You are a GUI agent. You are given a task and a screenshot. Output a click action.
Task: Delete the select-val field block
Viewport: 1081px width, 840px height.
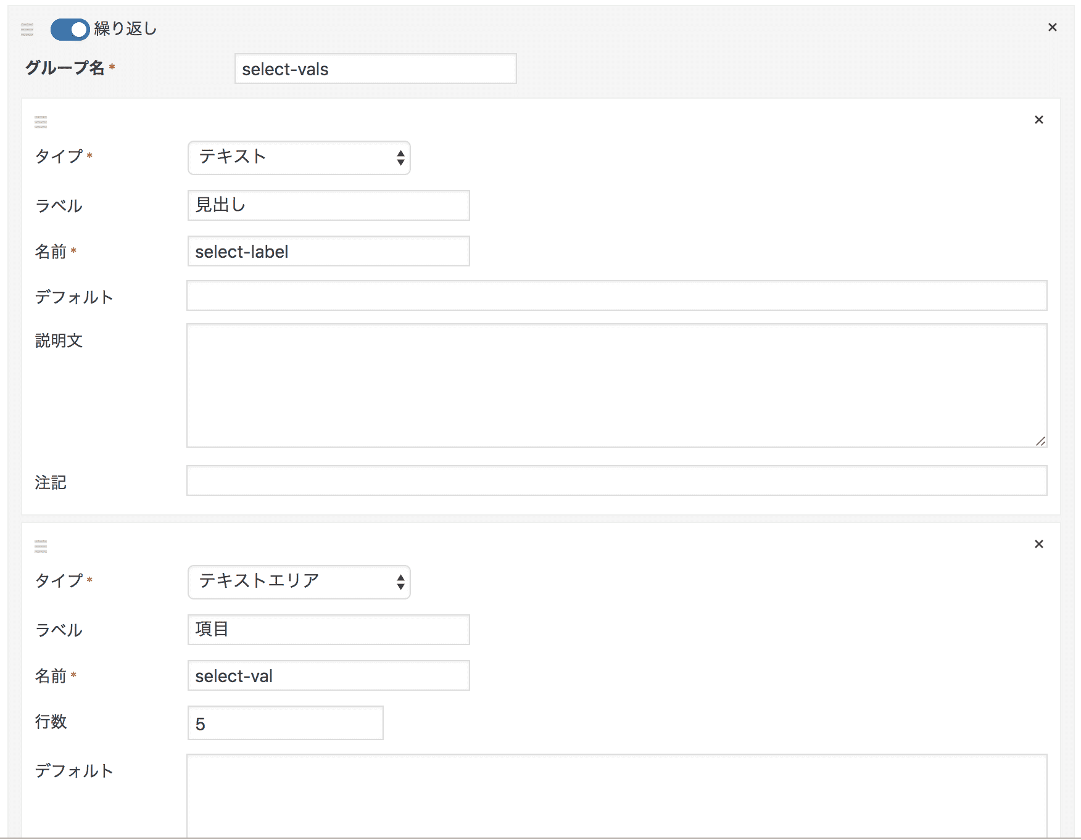1039,544
